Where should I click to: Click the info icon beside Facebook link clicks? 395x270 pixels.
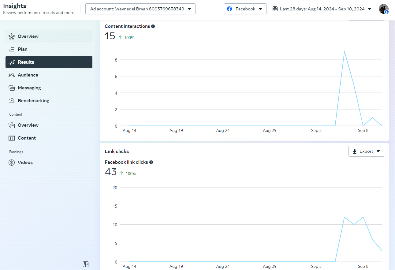[151, 162]
